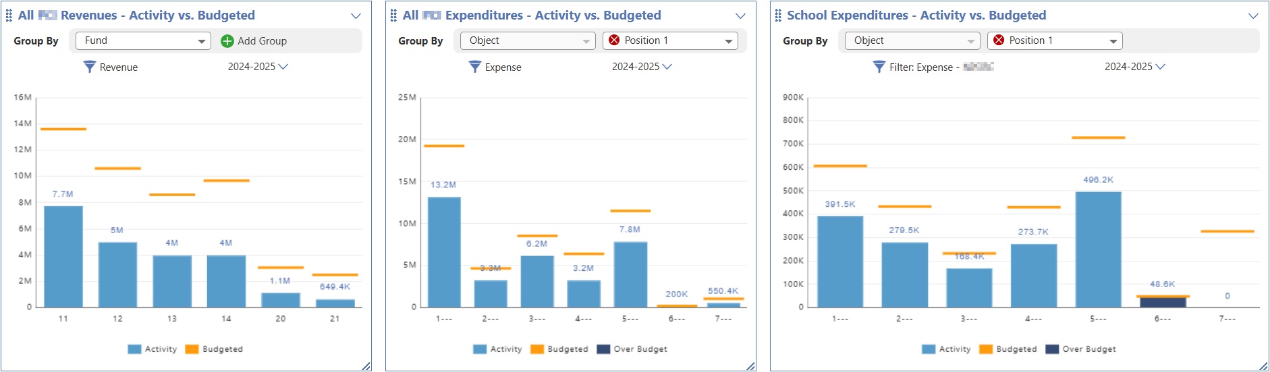Click the Revenue filter funnel icon
Screen dimensions: 1270x372
click(x=89, y=67)
